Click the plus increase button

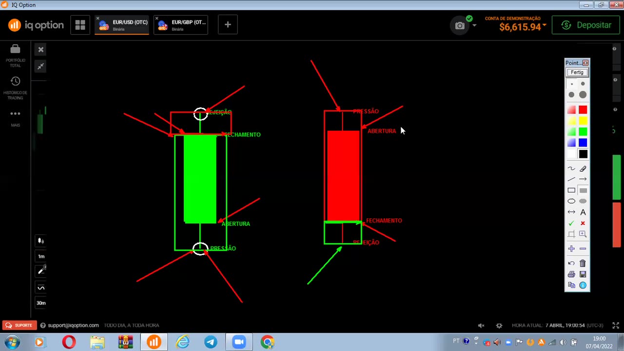(572, 249)
